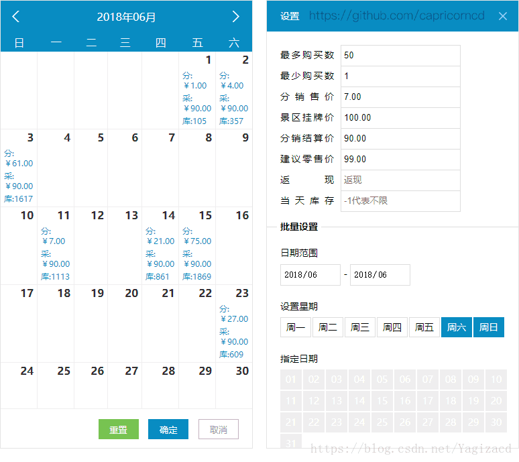The height and width of the screenshot is (462, 519).
Task: Pick specified date 20
Action: pos(496,401)
